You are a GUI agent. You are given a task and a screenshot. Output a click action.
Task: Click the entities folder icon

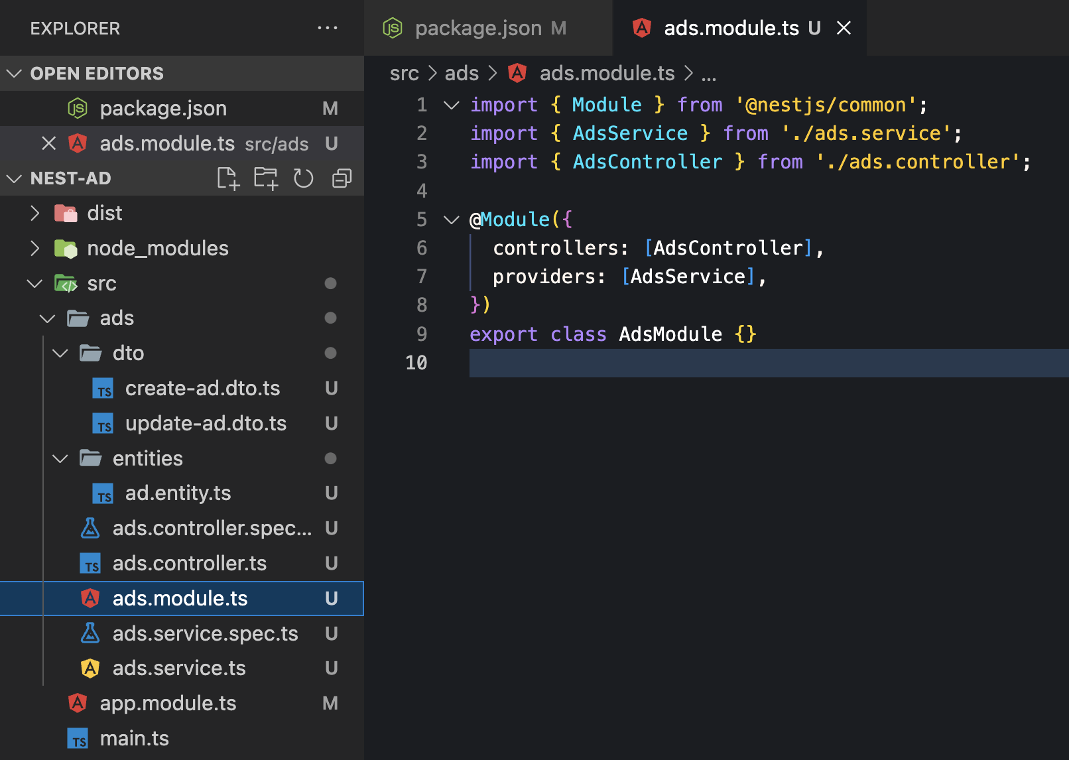(91, 458)
